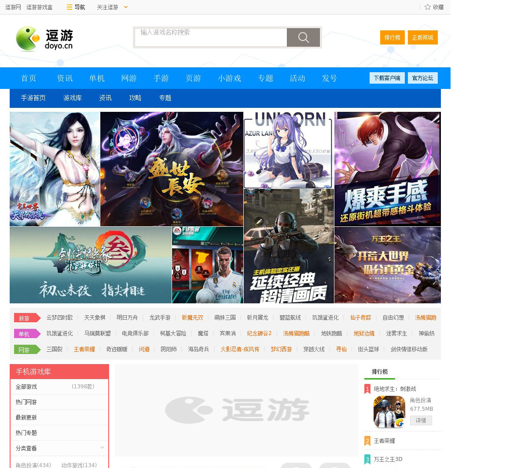Open the 页游 navigation item

tap(193, 78)
